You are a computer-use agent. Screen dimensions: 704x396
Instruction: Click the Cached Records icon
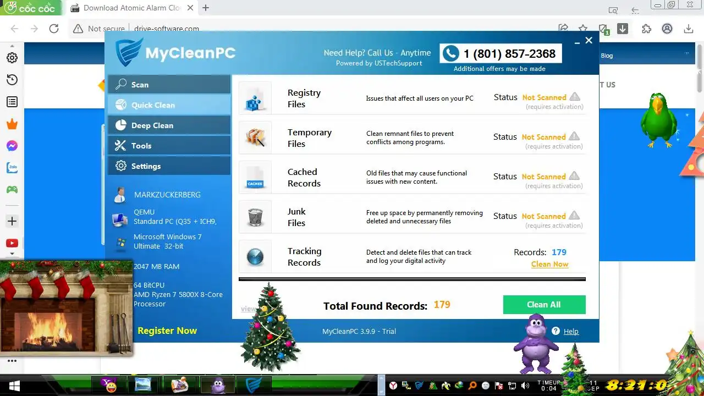pyautogui.click(x=255, y=177)
